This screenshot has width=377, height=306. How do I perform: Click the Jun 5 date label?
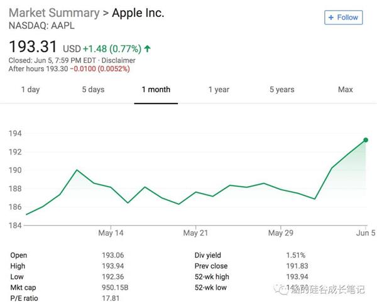point(364,232)
